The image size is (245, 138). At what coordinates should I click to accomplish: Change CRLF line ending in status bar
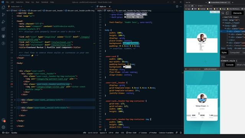tap(117, 133)
